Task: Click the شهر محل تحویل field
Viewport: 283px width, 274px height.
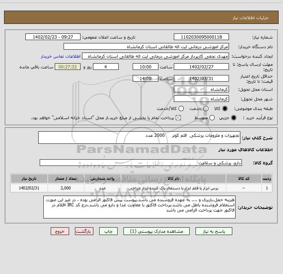Action: coord(201,99)
